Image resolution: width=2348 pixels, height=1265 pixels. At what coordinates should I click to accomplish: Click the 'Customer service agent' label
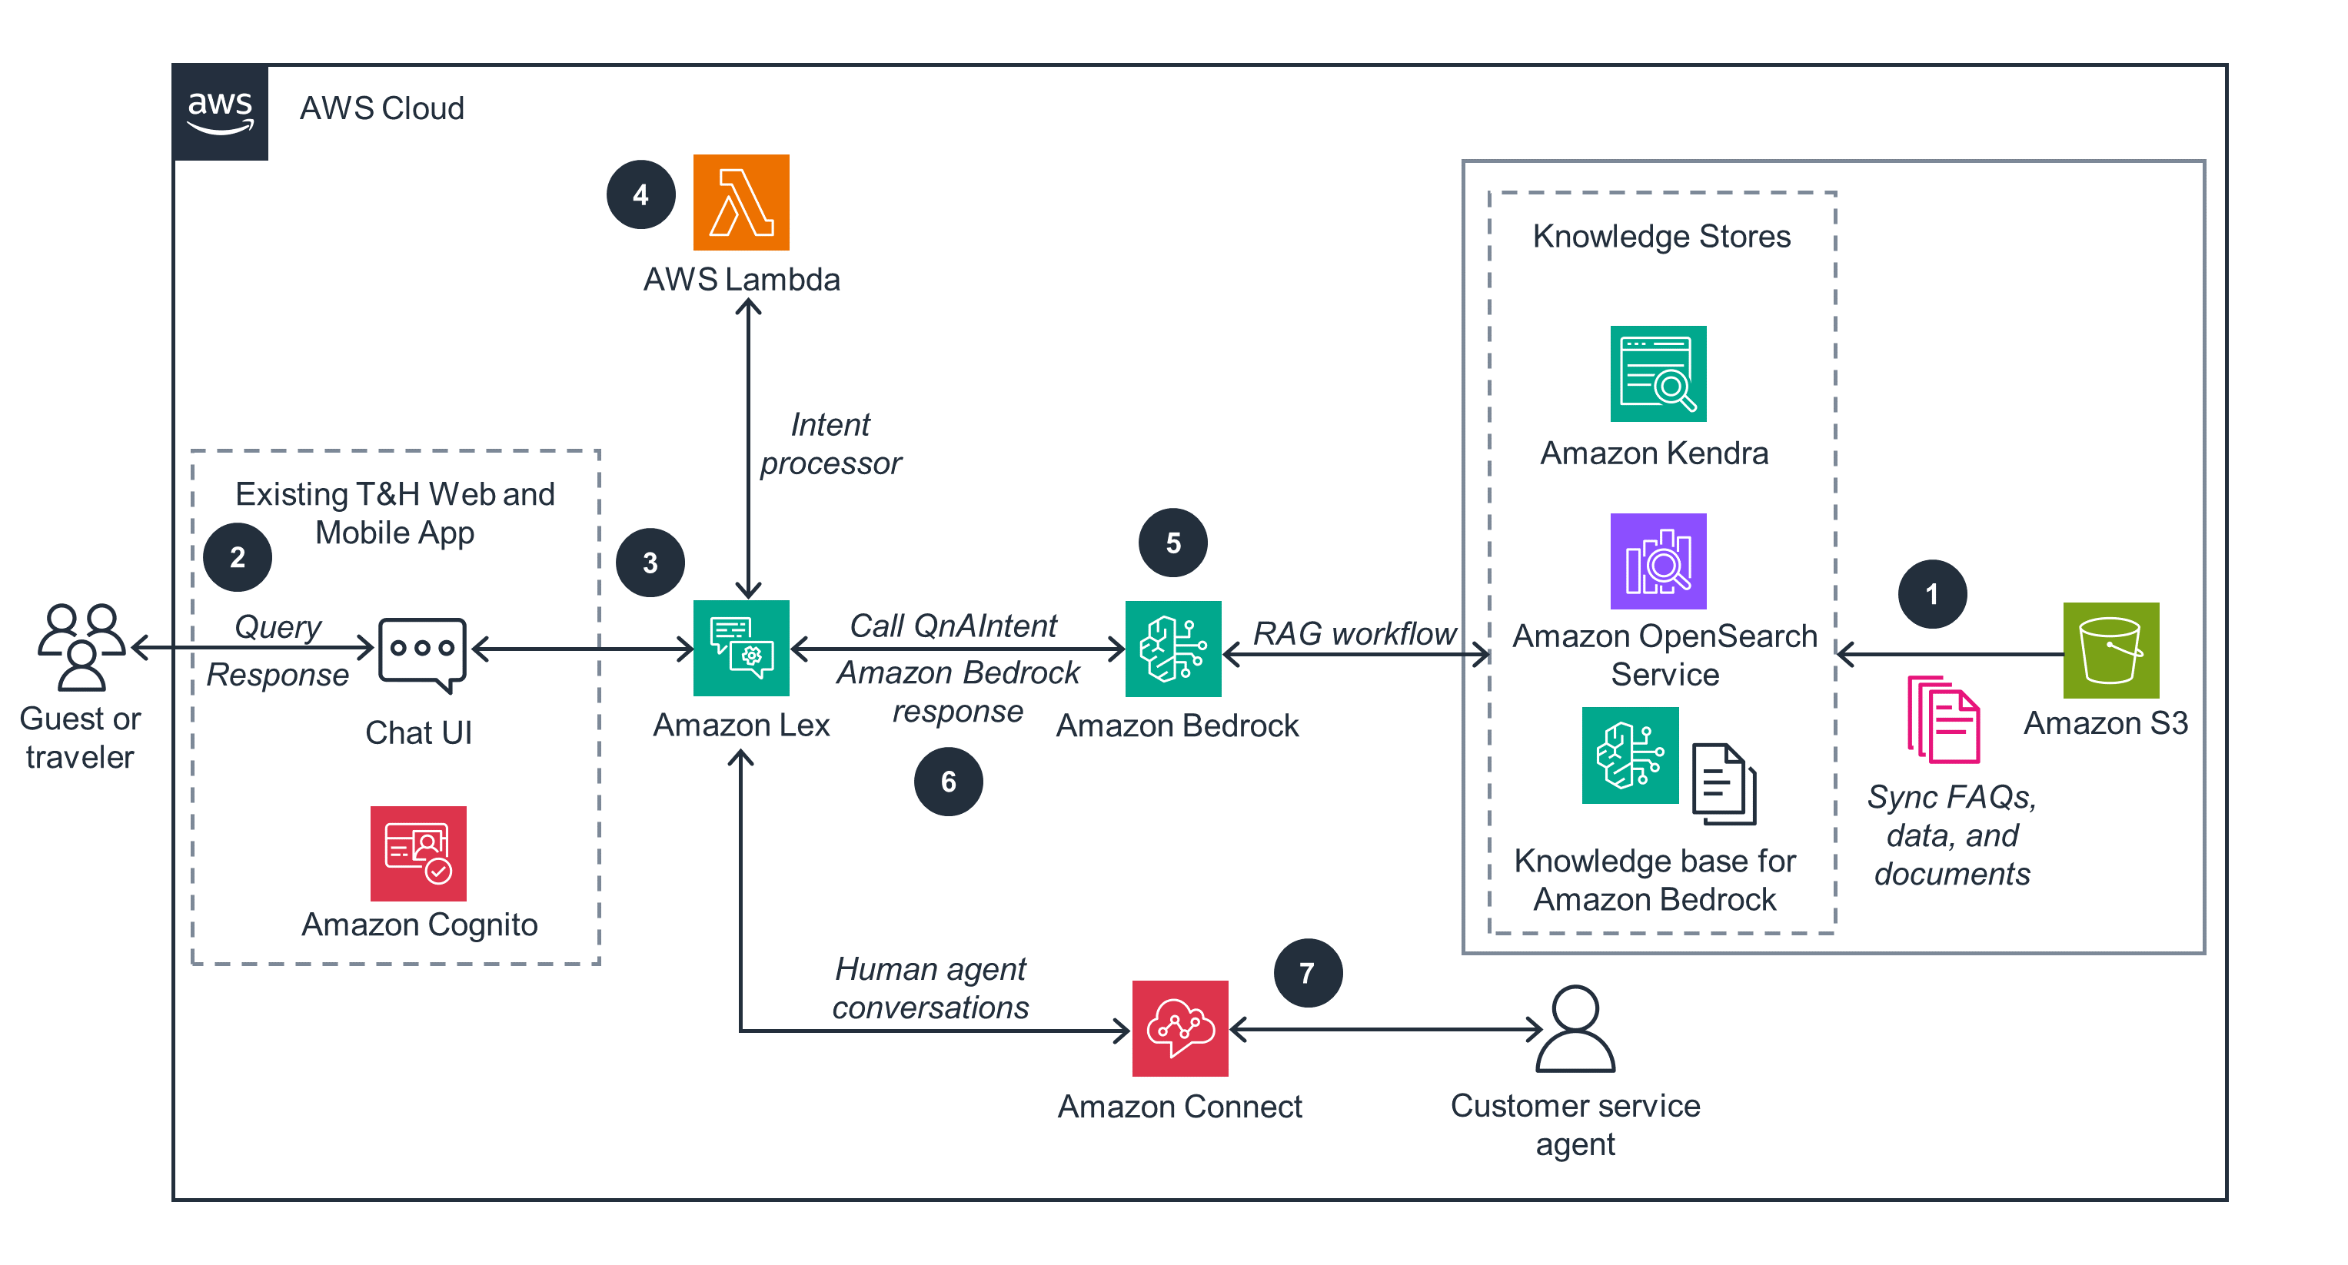click(x=1575, y=1124)
